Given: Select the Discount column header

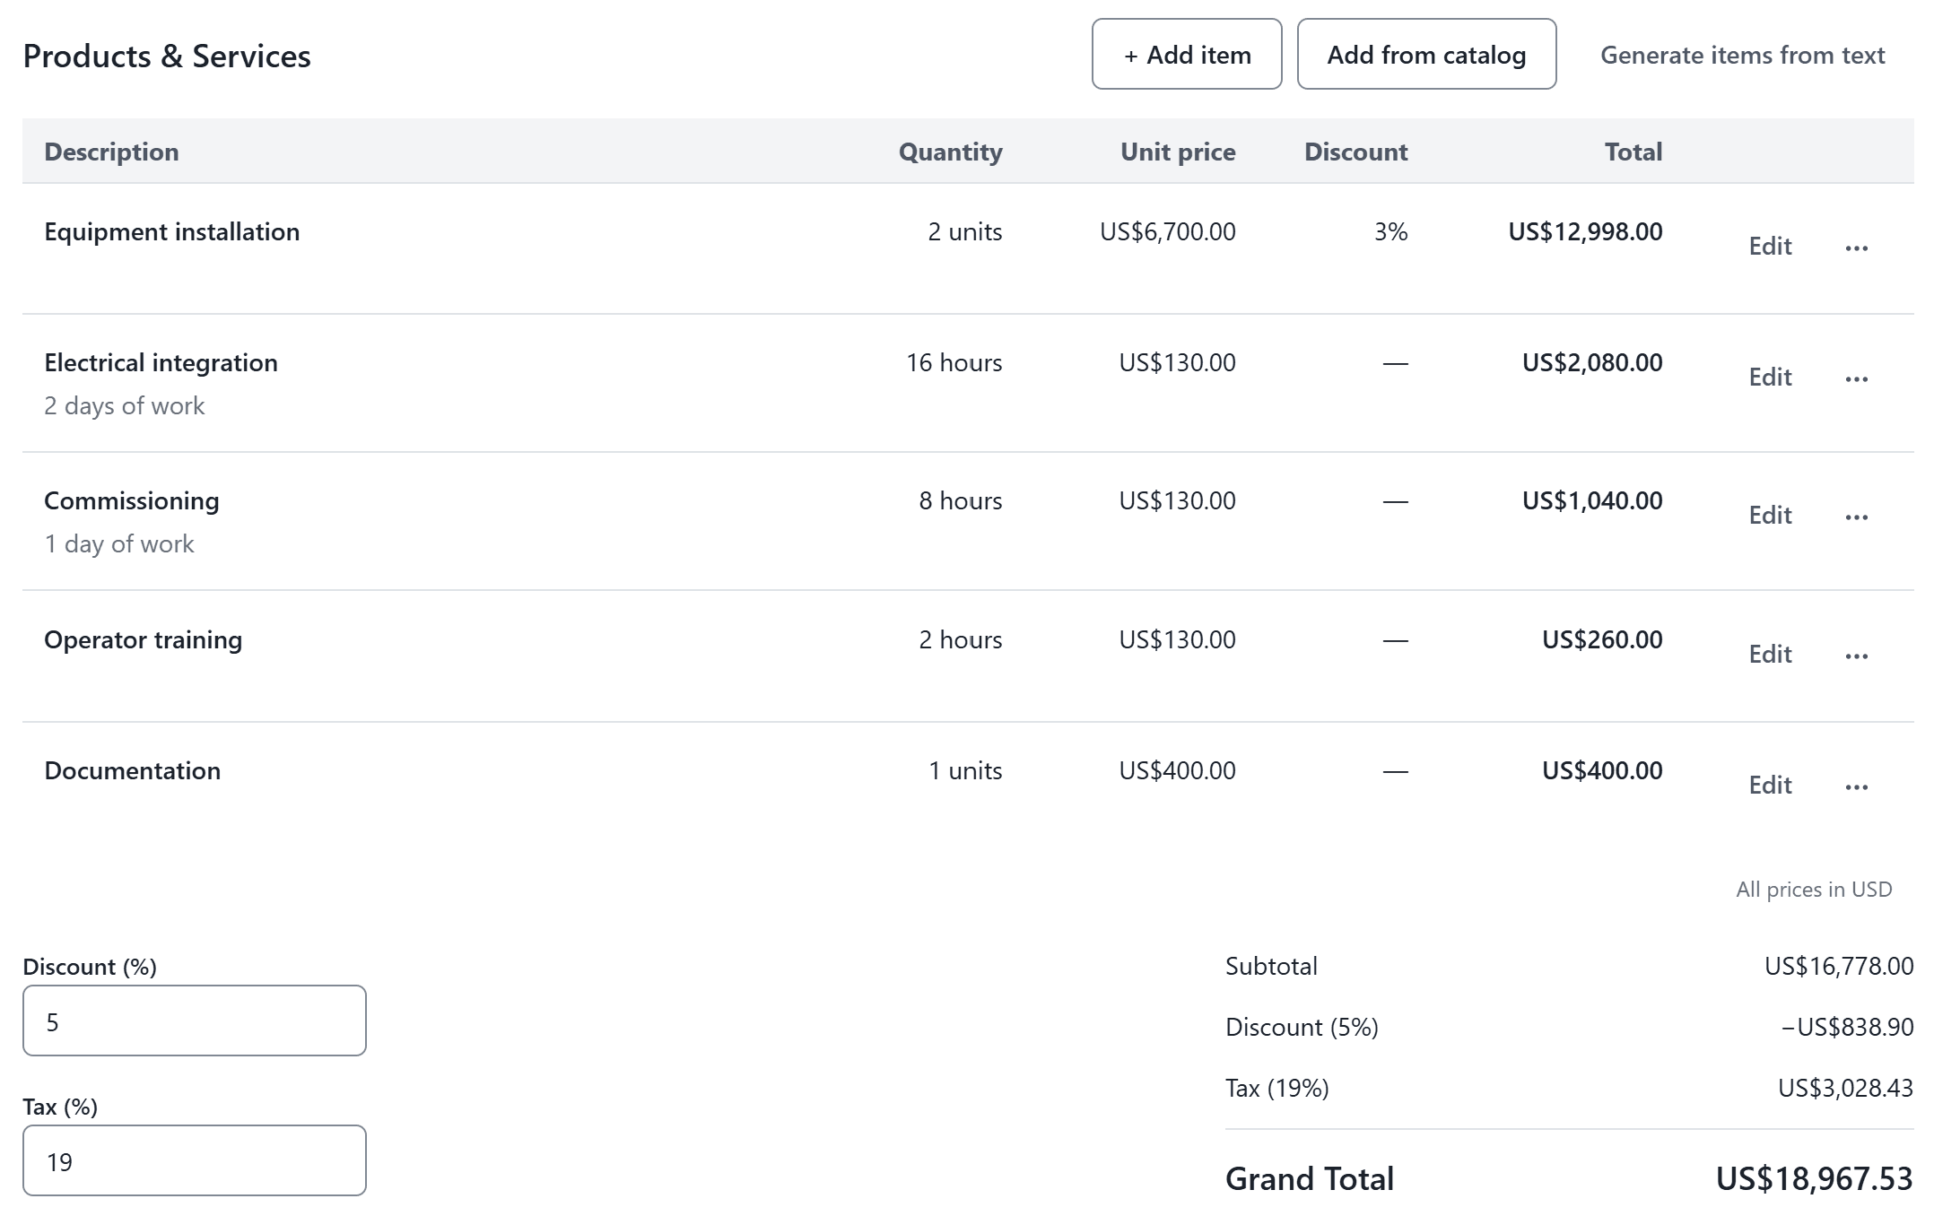Looking at the screenshot, I should [1355, 152].
